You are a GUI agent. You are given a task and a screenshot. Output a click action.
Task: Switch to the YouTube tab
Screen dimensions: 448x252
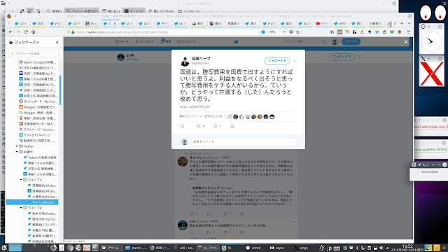(322, 23)
